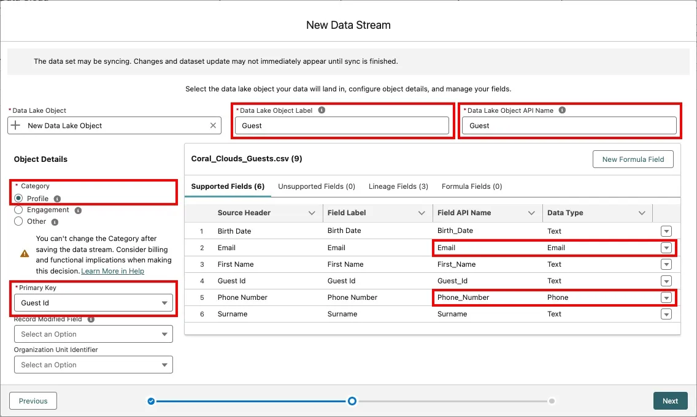Click the current step marker on progress bar
This screenshot has height=417, width=697.
coord(352,401)
